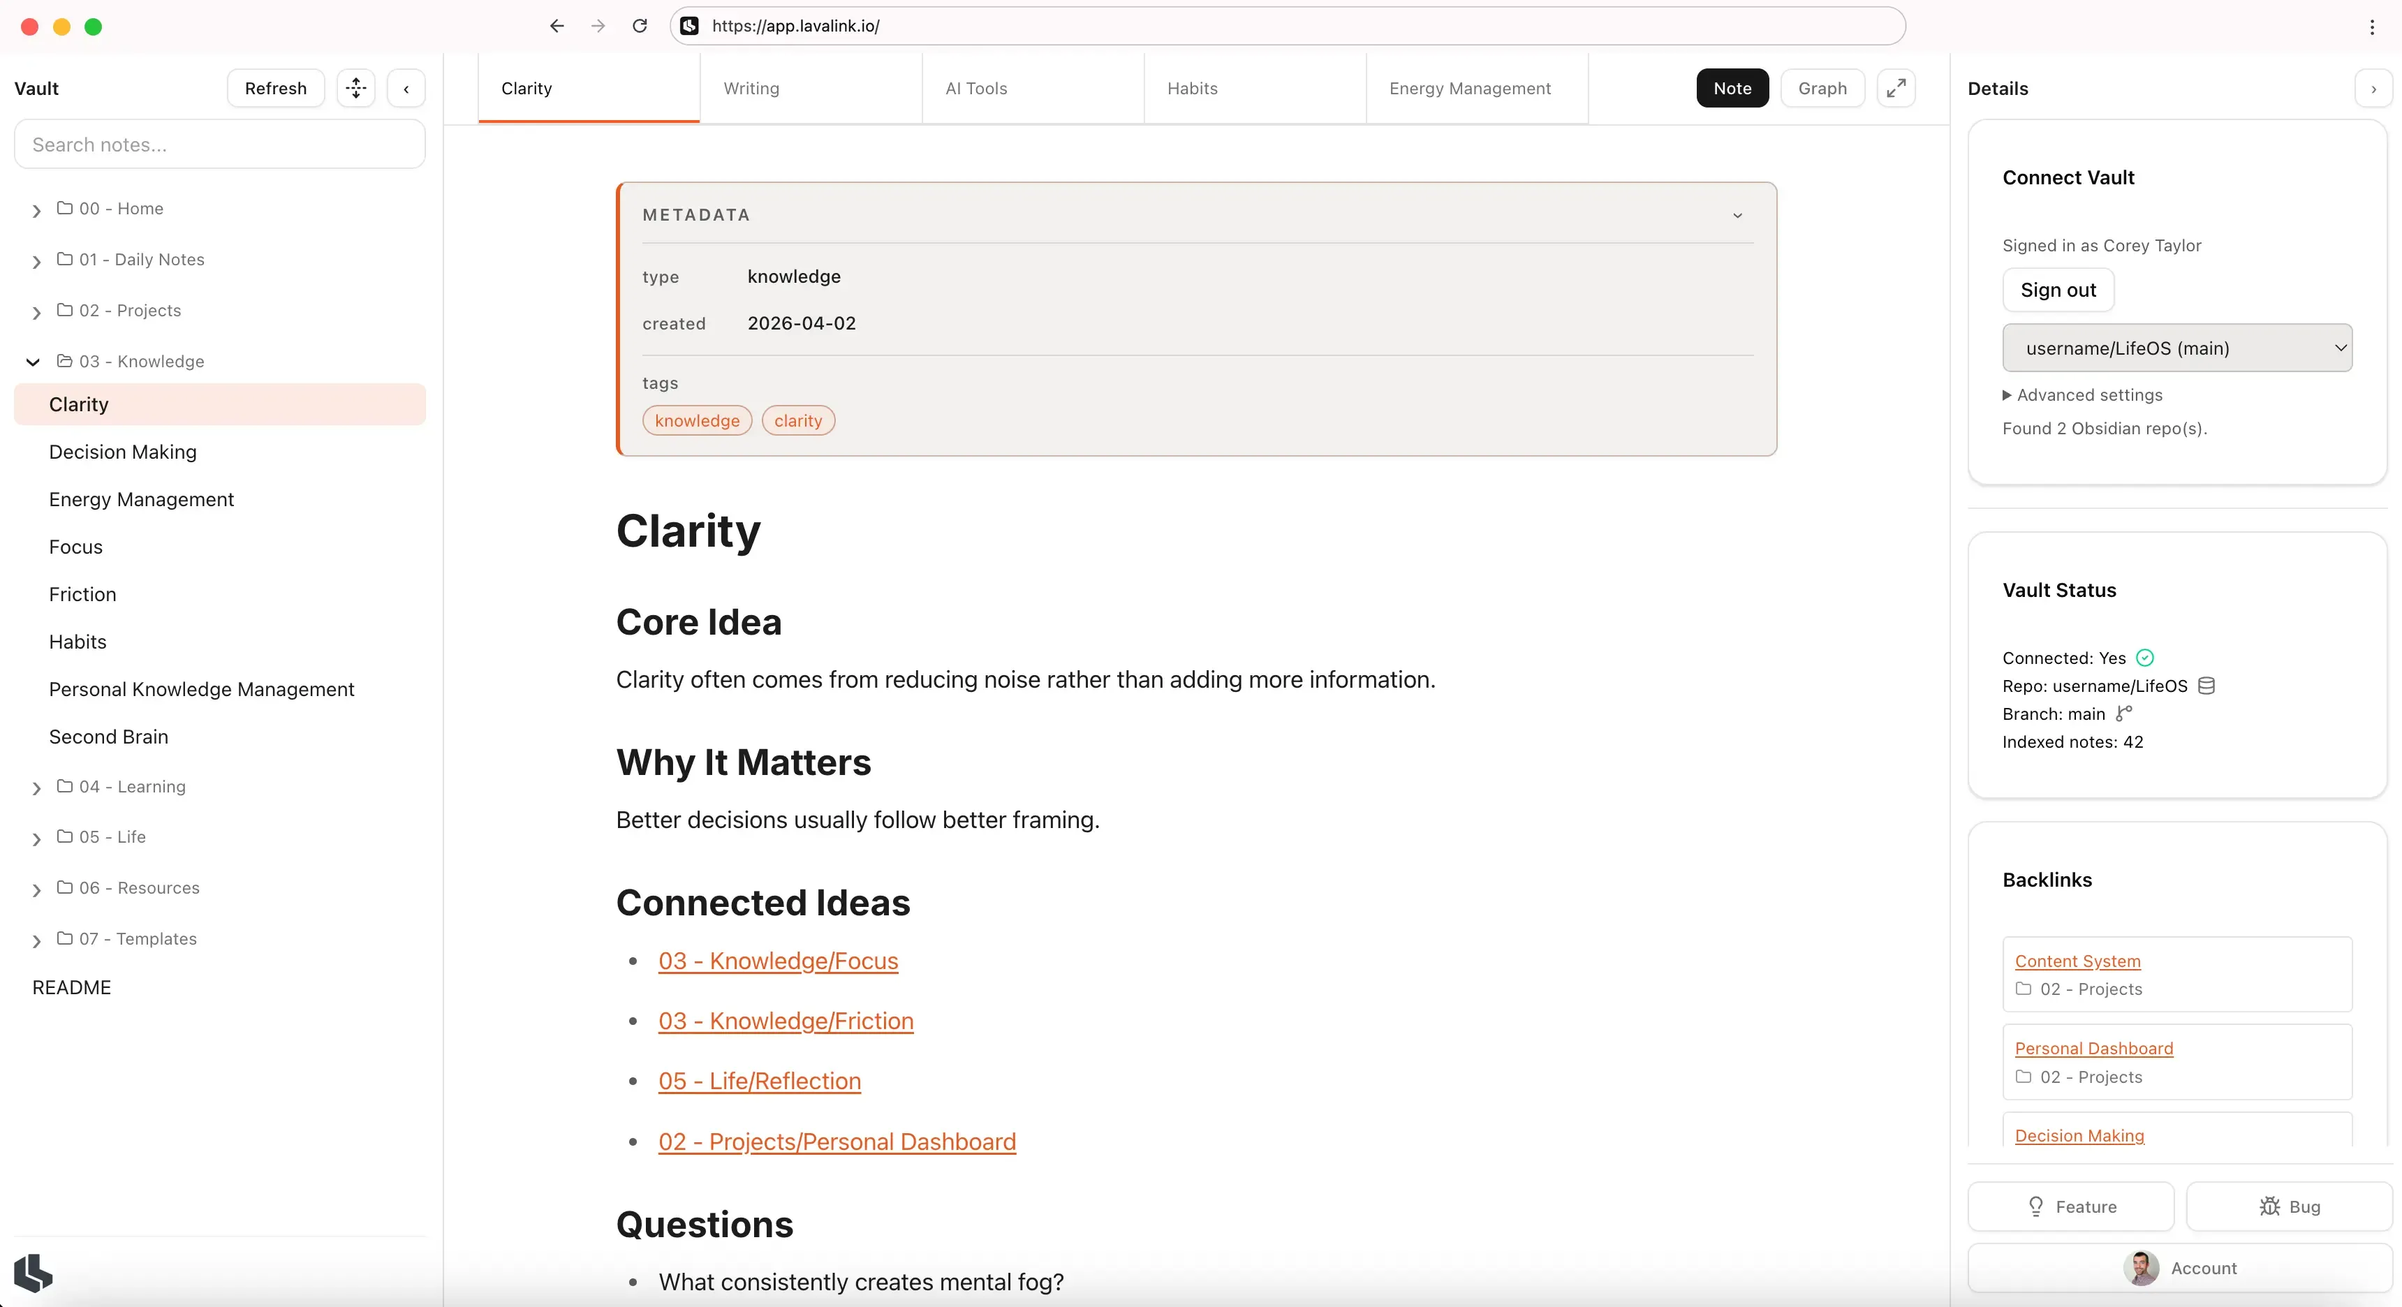Click the move/center icon beside Refresh
Viewport: 2402px width, 1307px height.
[x=355, y=88]
